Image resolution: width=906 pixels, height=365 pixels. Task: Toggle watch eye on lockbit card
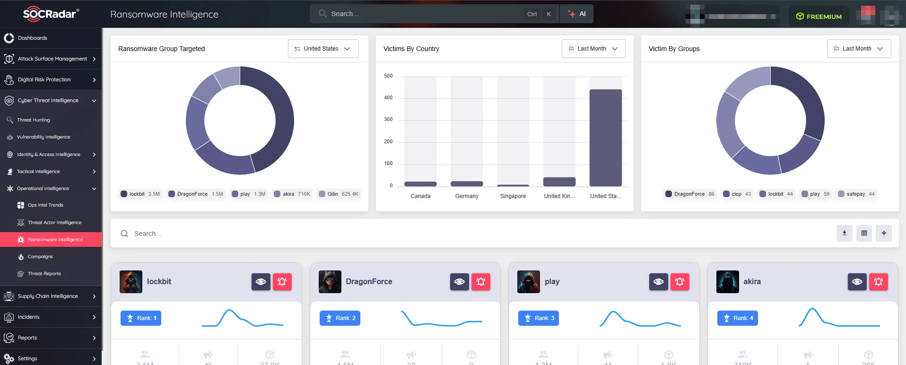click(x=261, y=282)
